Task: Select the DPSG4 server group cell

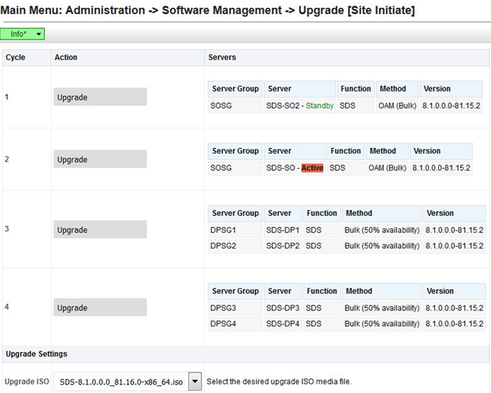Action: tap(235, 324)
